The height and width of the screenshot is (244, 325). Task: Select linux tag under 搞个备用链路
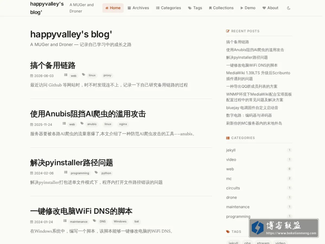(92, 75)
